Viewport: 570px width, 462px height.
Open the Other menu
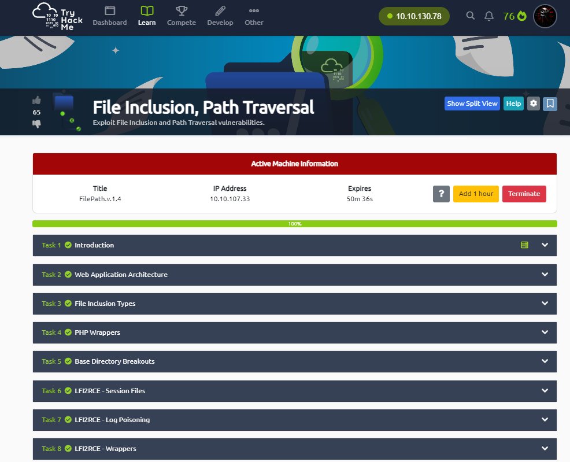[254, 16]
